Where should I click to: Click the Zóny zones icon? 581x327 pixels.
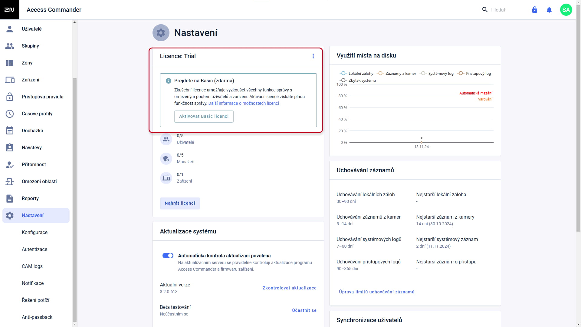[10, 63]
